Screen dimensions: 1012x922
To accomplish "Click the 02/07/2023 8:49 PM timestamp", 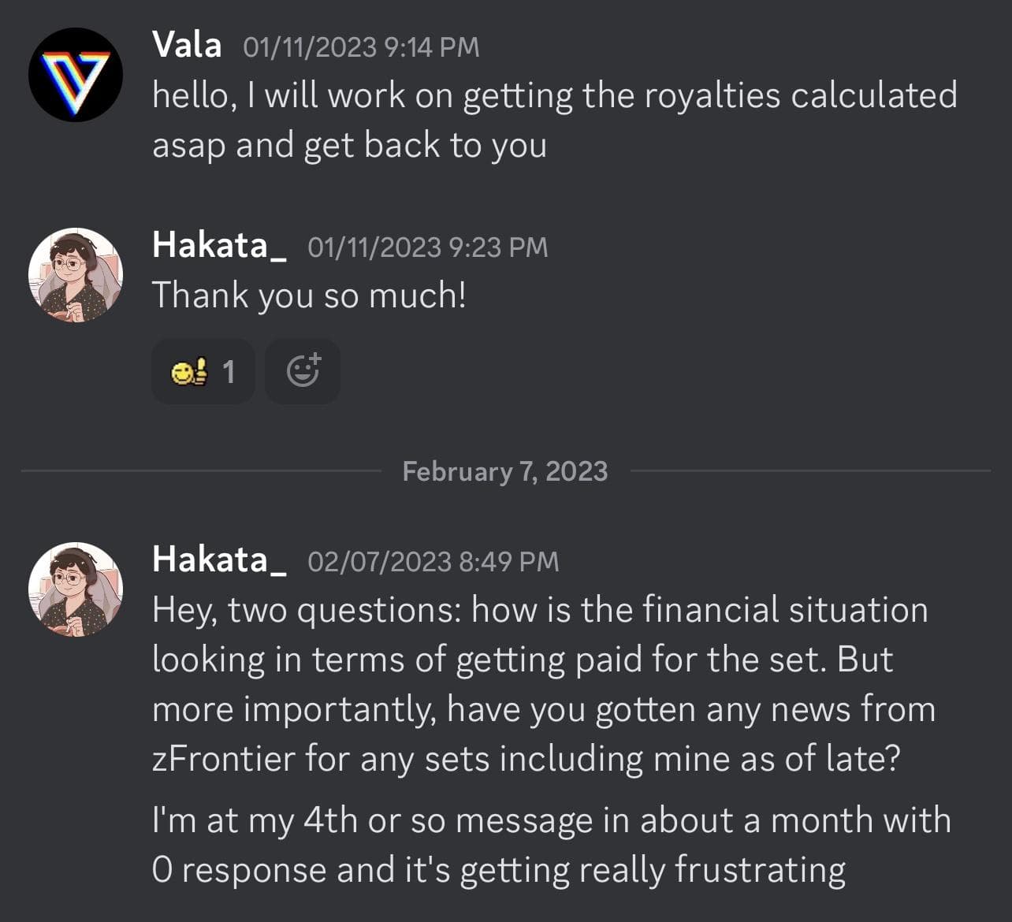I will tap(433, 562).
